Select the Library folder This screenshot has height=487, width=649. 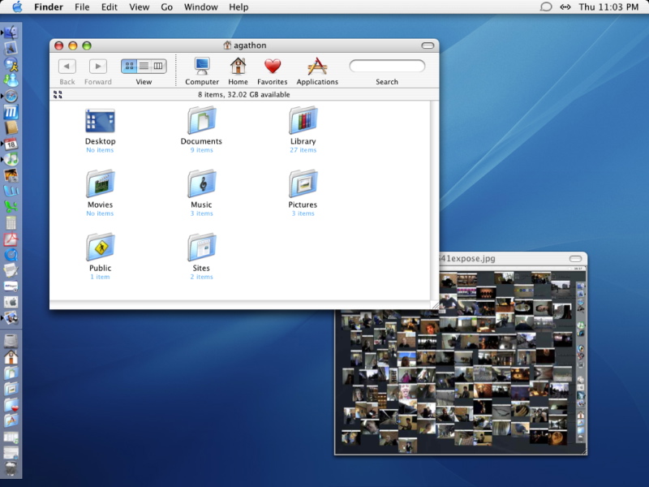[303, 122]
